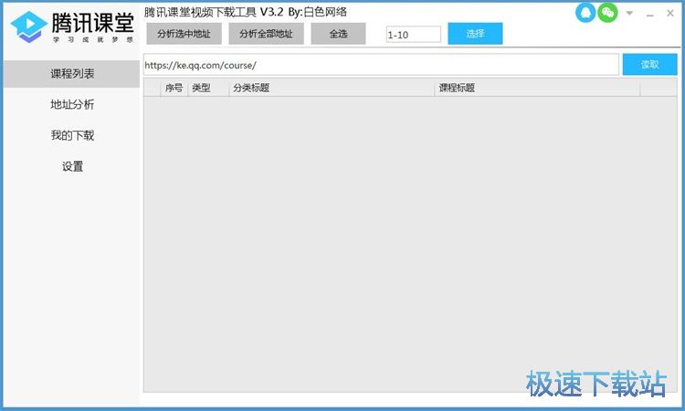Open the 设置 sidebar tab
This screenshot has width=685, height=411.
71,166
